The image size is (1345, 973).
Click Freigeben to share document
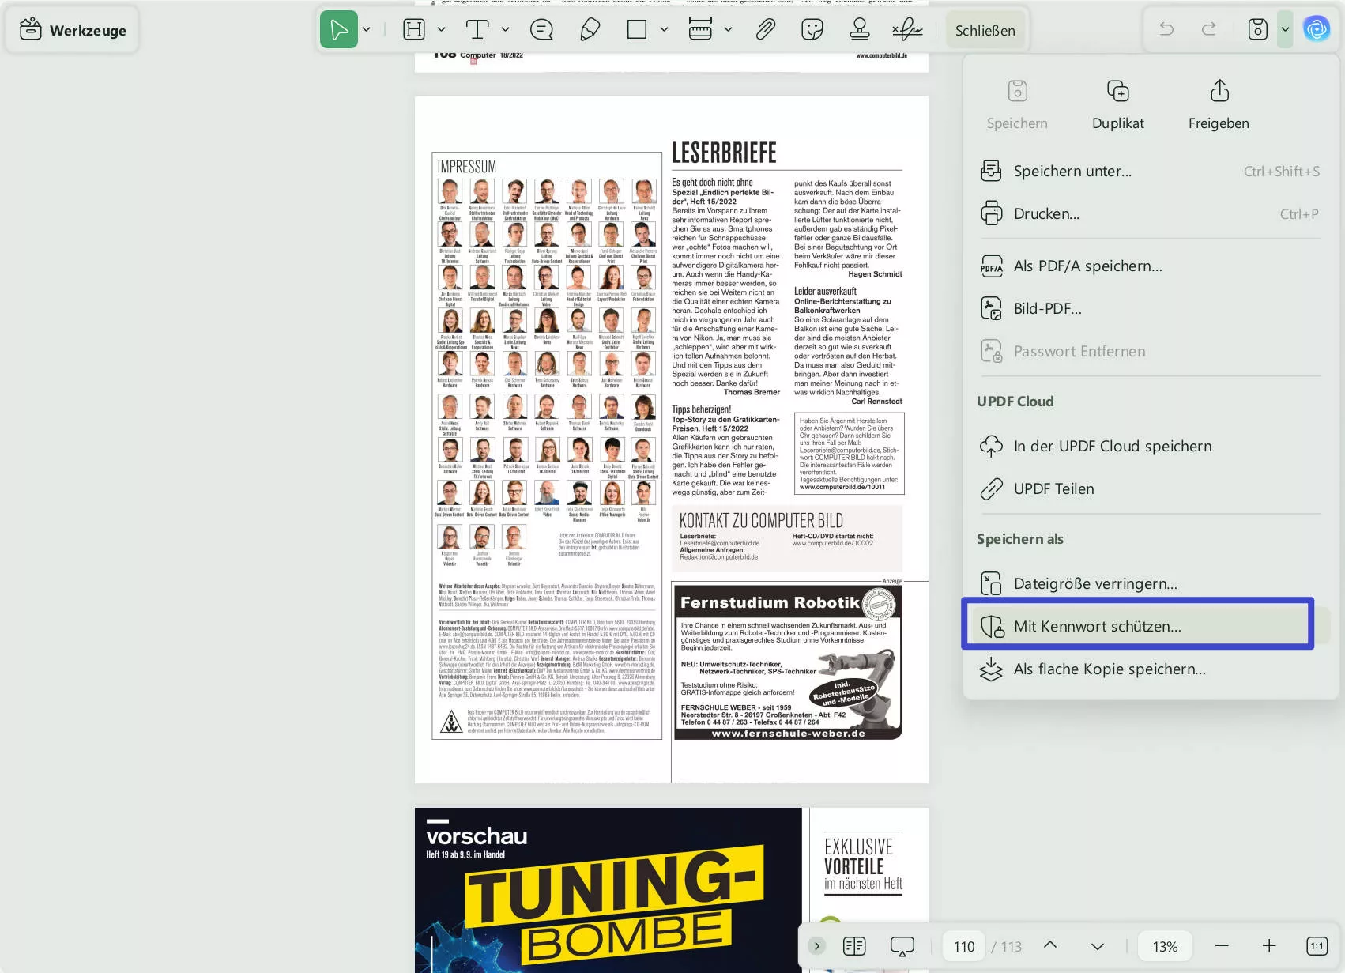point(1219,104)
